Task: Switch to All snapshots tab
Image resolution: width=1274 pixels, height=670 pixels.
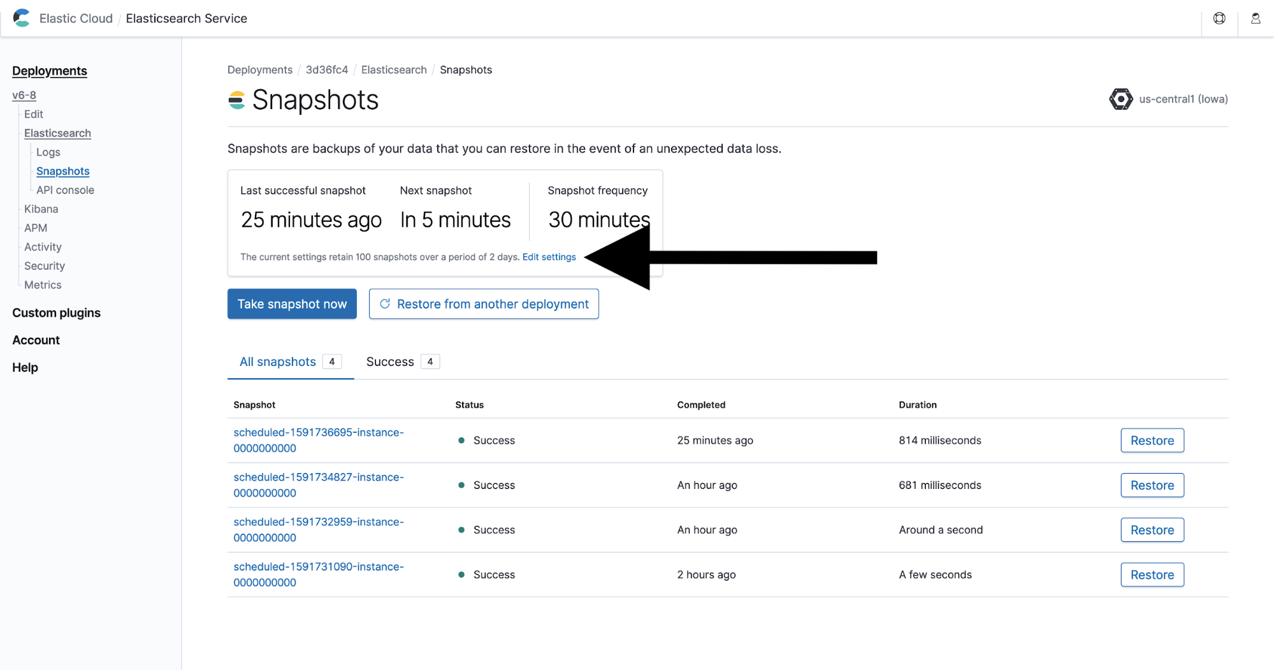Action: [291, 361]
